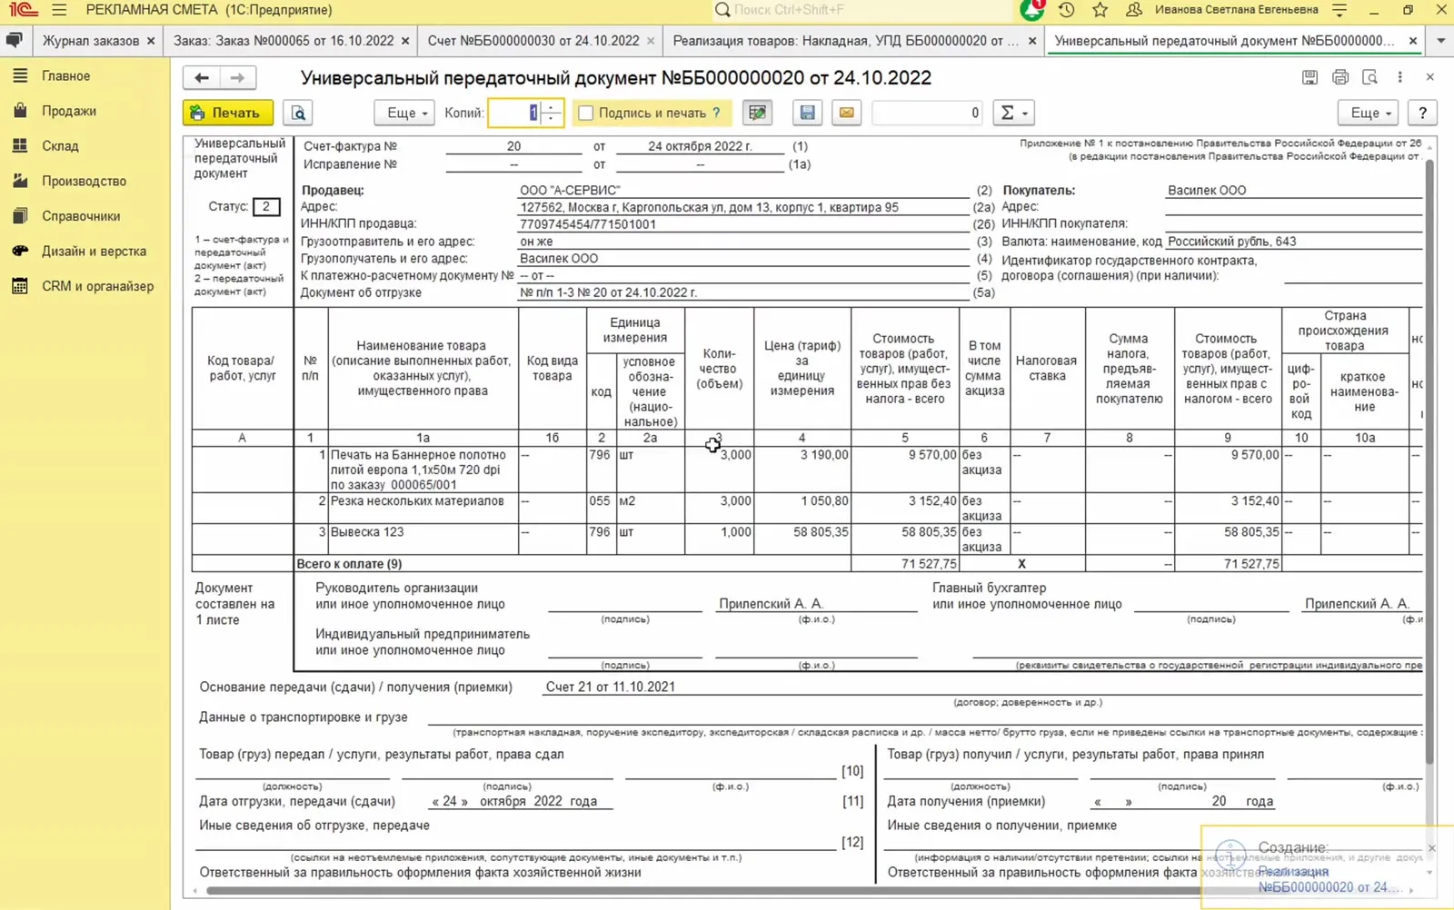Close the Счет №ББ000000030 tab
The width and height of the screenshot is (1454, 910).
[x=651, y=41]
